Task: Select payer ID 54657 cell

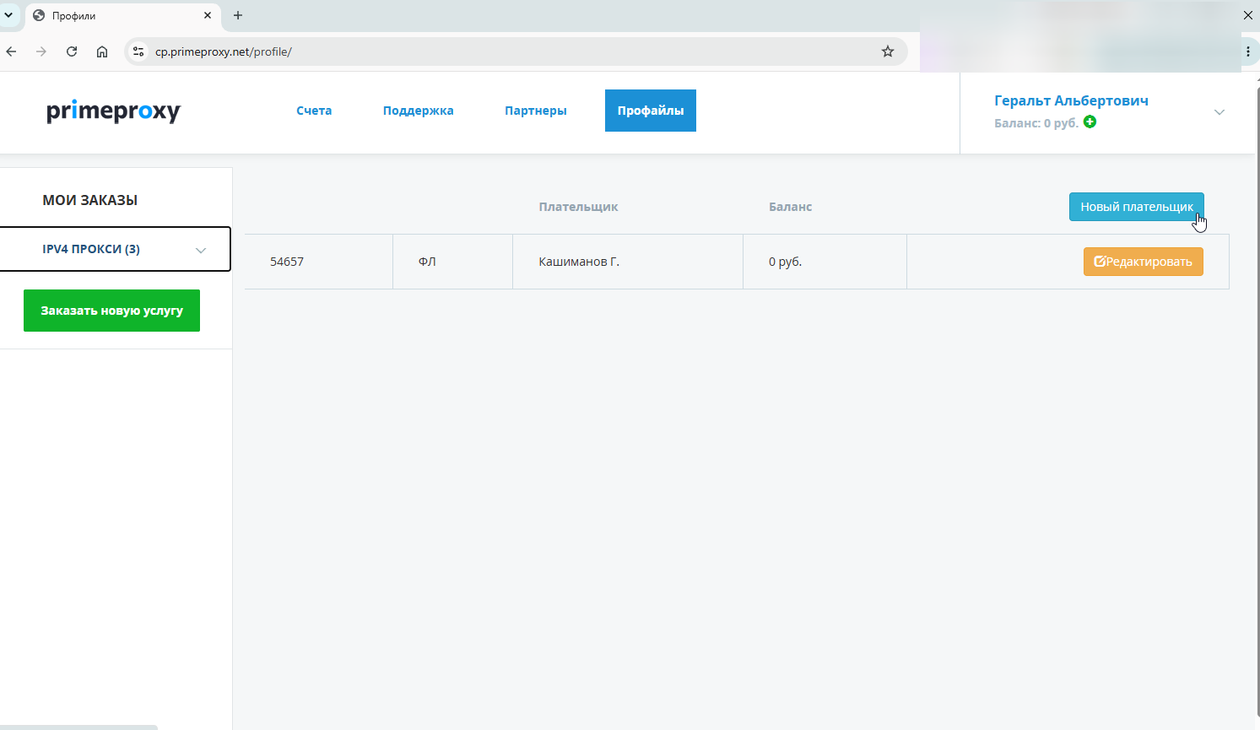Action: 319,262
